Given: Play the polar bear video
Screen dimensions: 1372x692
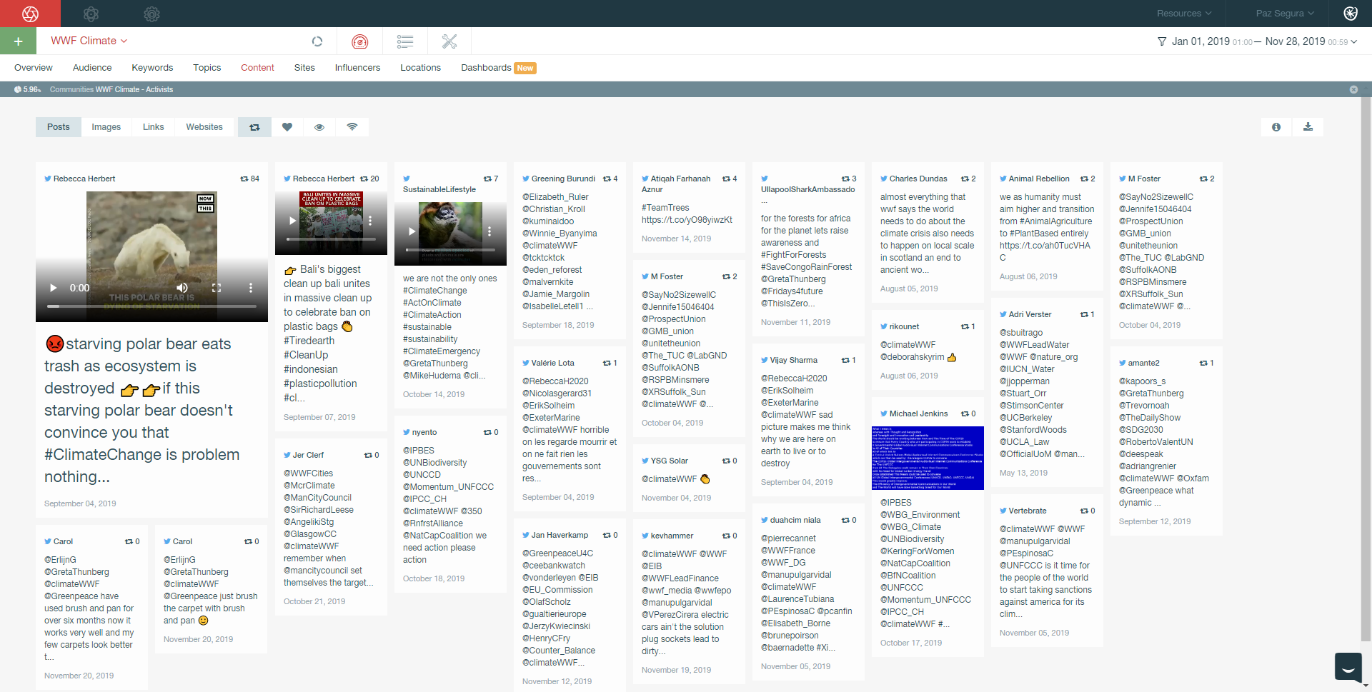Looking at the screenshot, I should (x=53, y=288).
